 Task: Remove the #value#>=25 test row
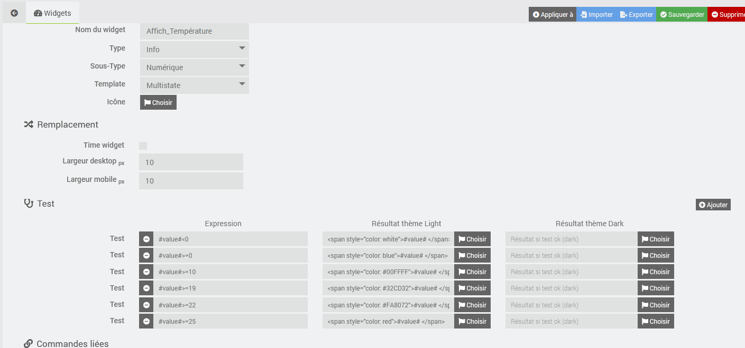(146, 321)
